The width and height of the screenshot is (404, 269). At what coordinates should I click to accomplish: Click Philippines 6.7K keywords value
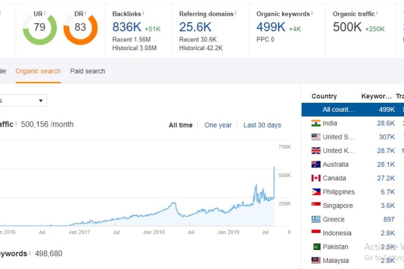[x=387, y=192]
